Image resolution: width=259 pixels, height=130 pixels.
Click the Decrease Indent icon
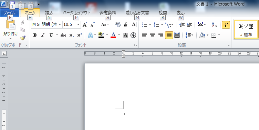click(x=182, y=25)
